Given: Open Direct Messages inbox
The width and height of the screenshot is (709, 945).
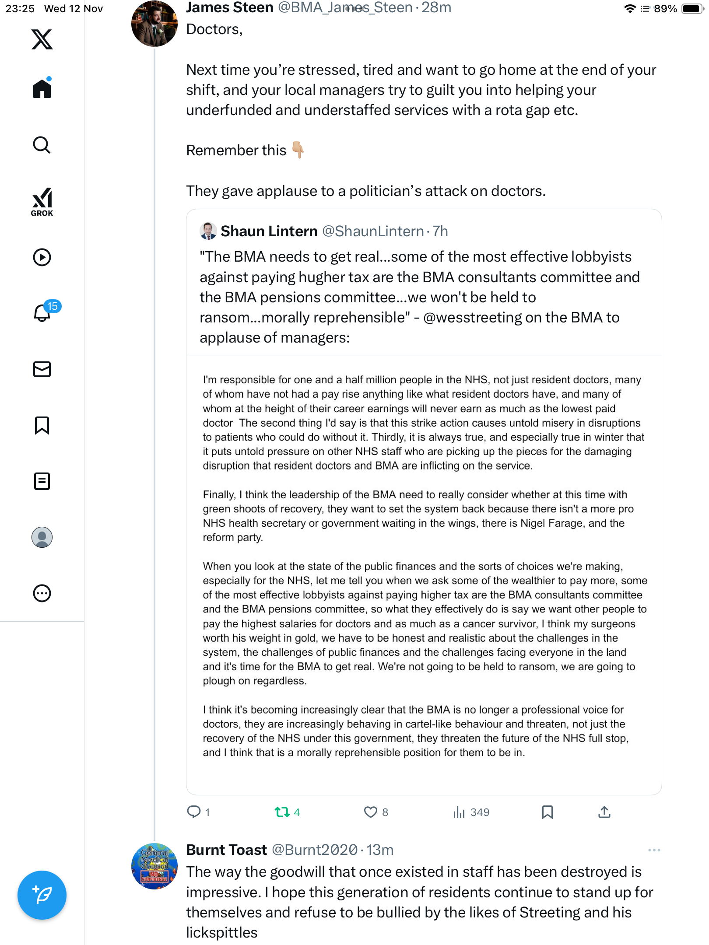Looking at the screenshot, I should coord(42,369).
